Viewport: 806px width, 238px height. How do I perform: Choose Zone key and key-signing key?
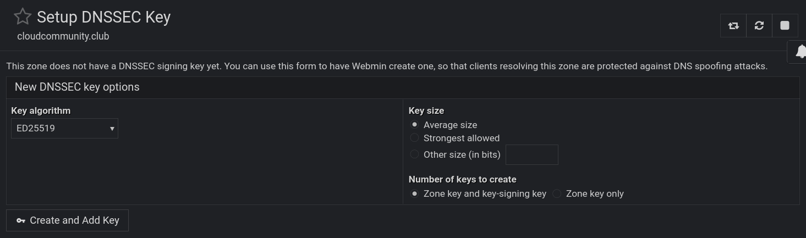pos(415,193)
